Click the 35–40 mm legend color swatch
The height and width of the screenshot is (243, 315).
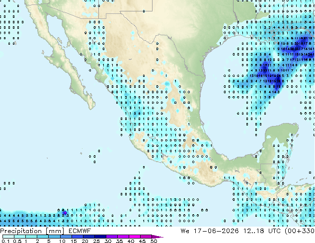click(x=123, y=237)
